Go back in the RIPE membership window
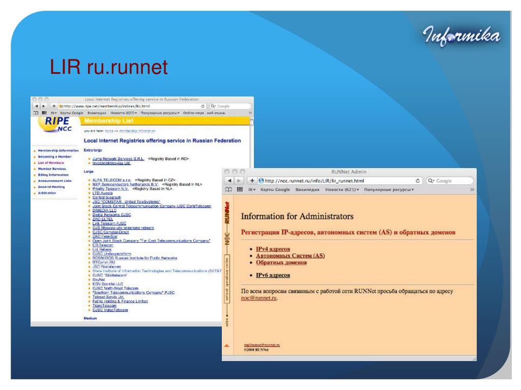 [x=36, y=106]
